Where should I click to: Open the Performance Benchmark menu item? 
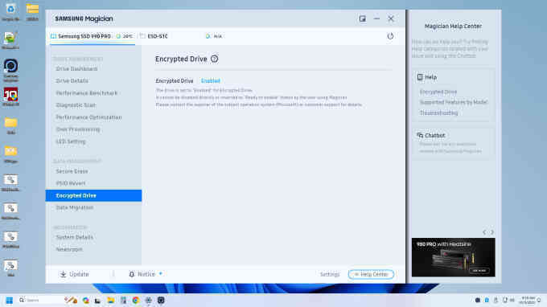[x=87, y=93]
